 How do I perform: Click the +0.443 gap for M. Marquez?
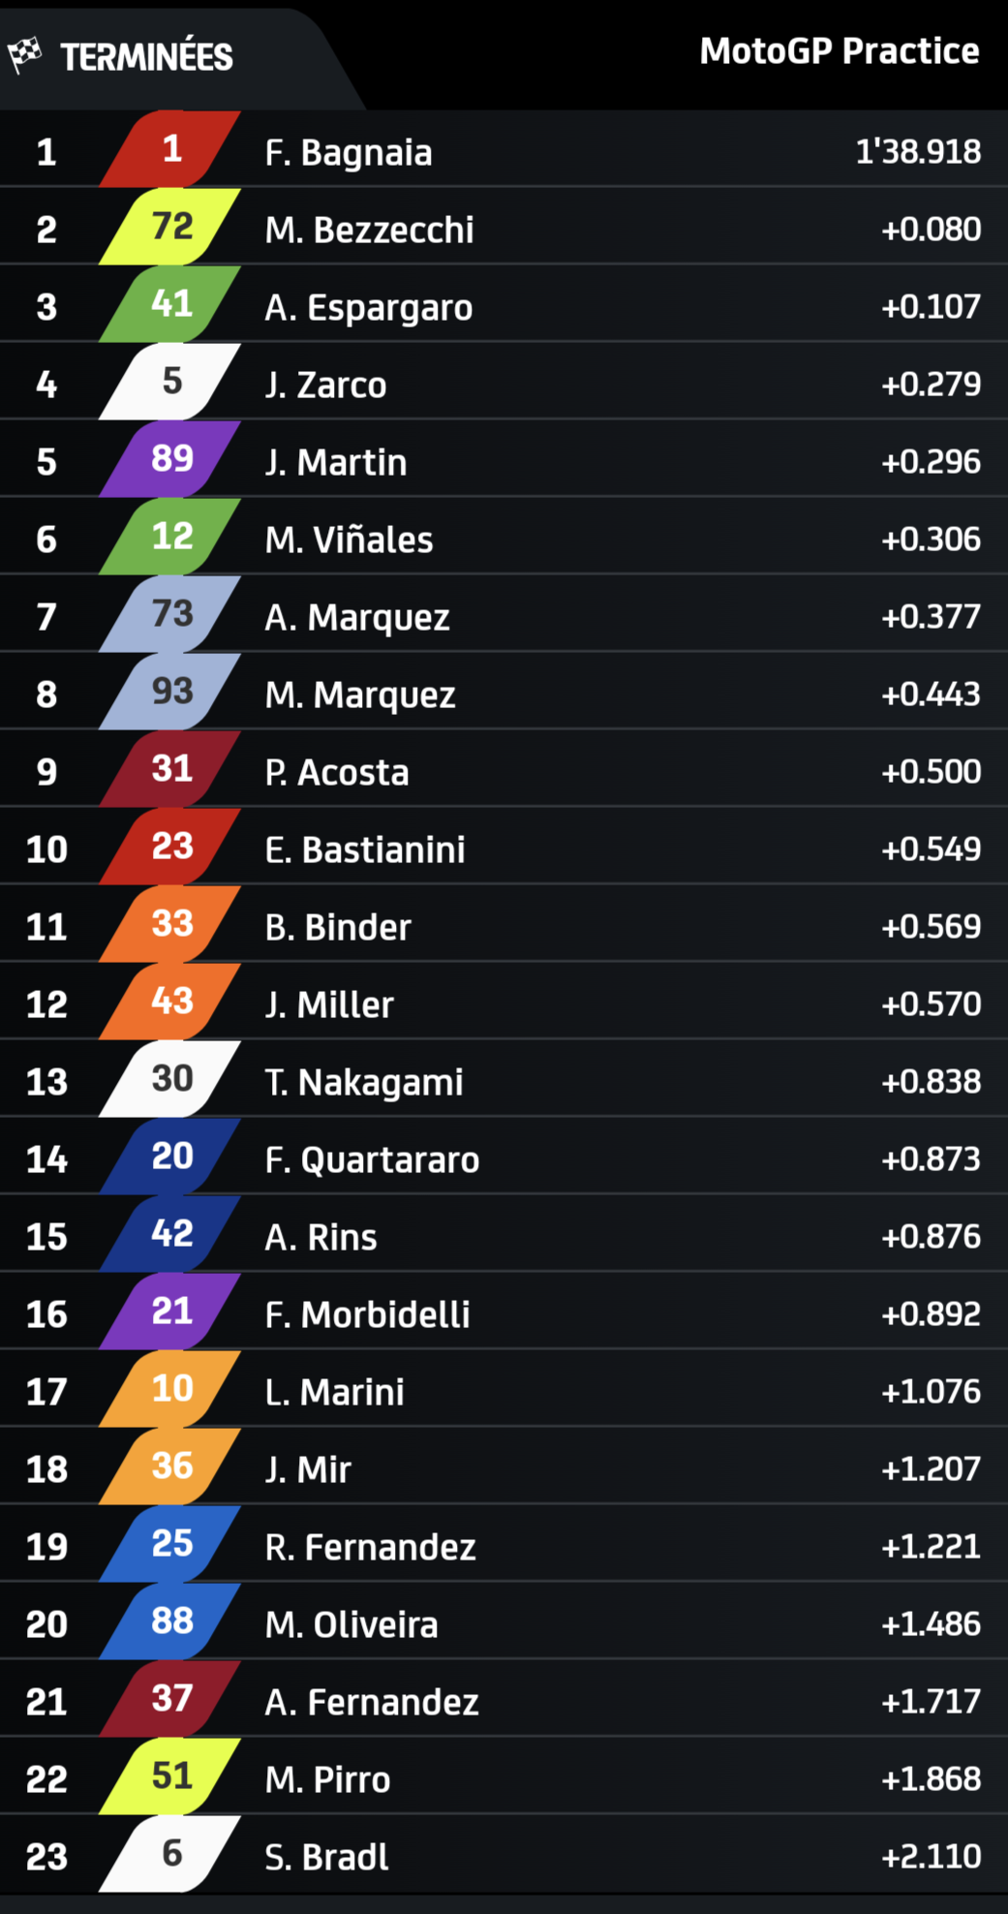pos(931,695)
